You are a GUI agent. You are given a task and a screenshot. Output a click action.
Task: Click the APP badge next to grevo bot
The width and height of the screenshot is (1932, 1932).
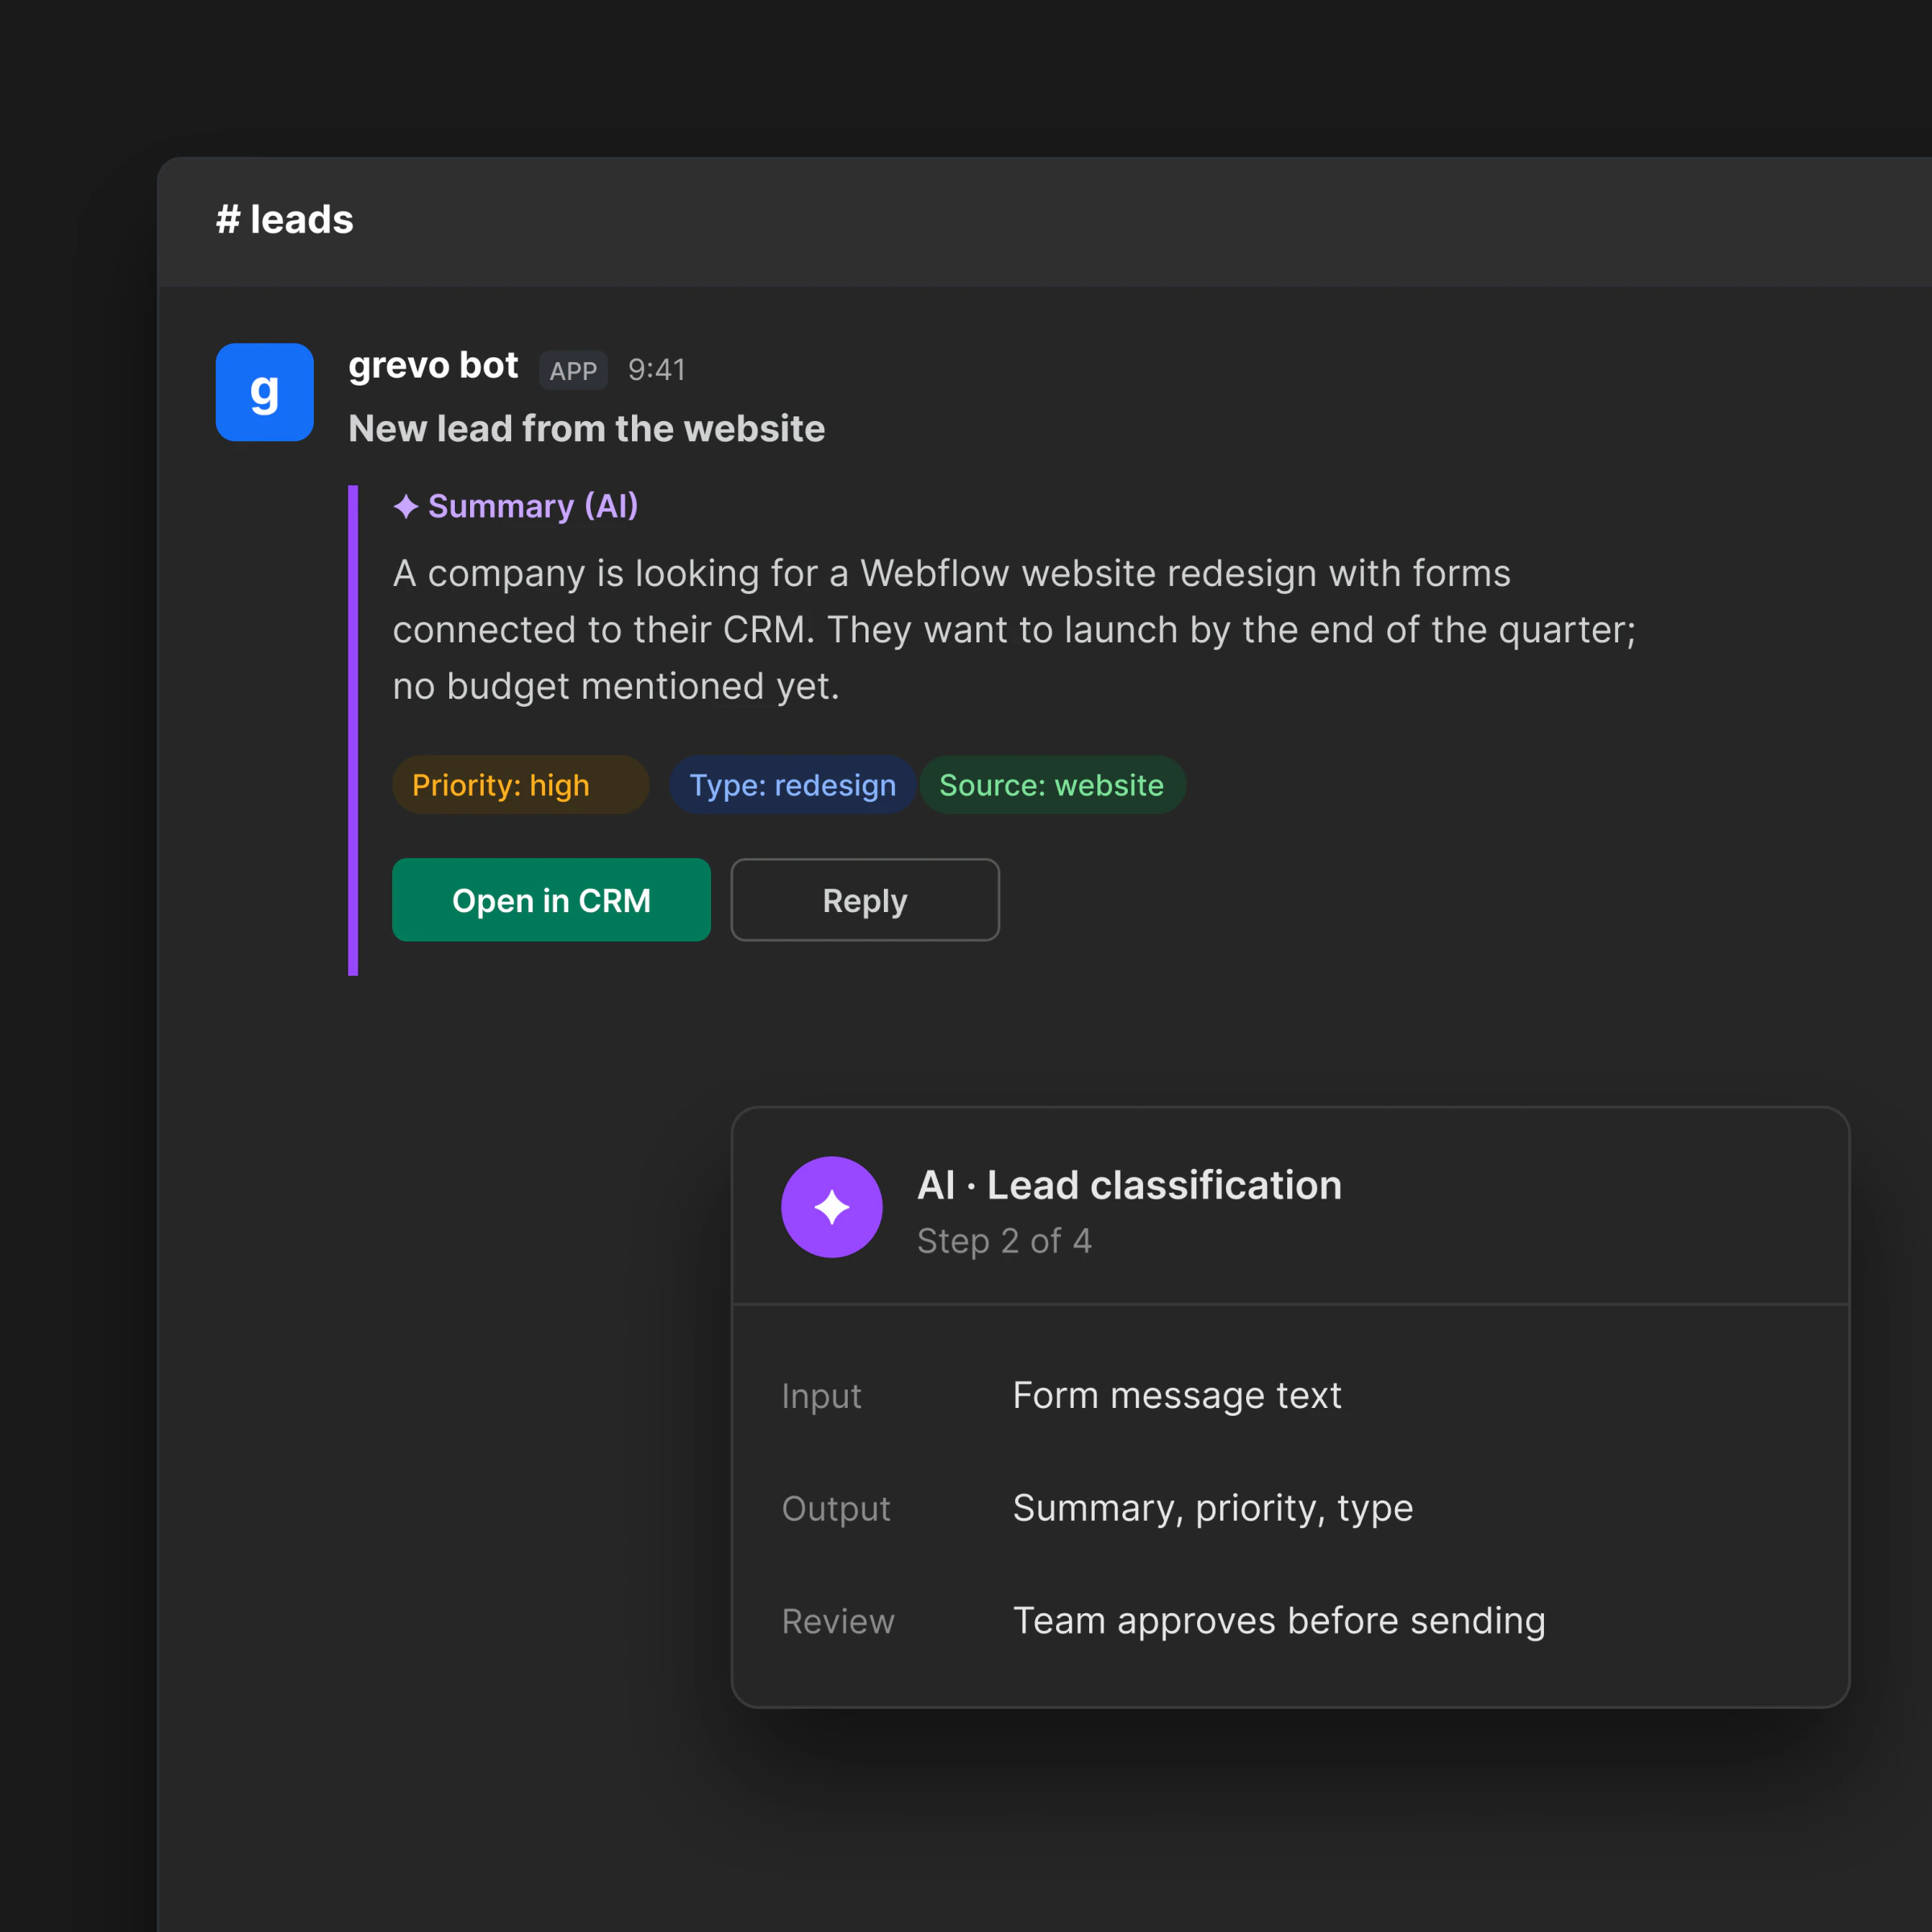pos(573,371)
